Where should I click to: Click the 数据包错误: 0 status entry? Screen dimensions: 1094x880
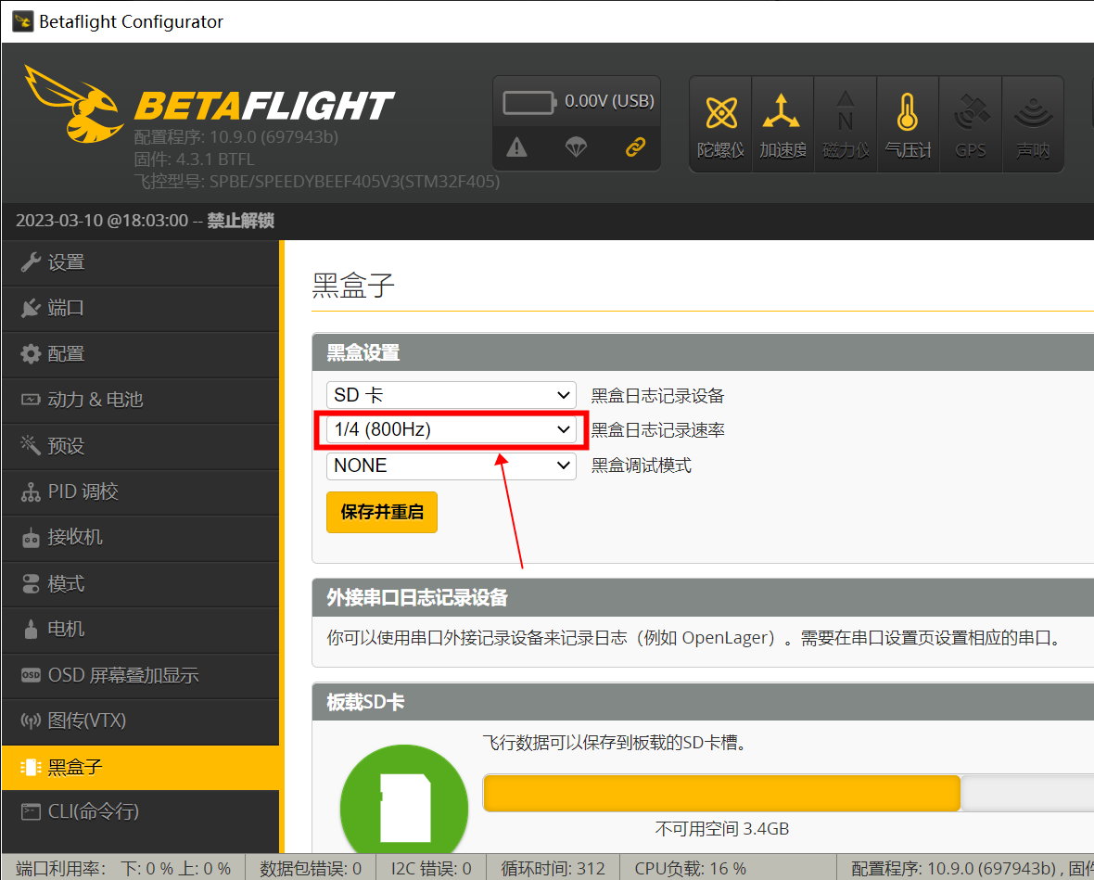coord(311,868)
